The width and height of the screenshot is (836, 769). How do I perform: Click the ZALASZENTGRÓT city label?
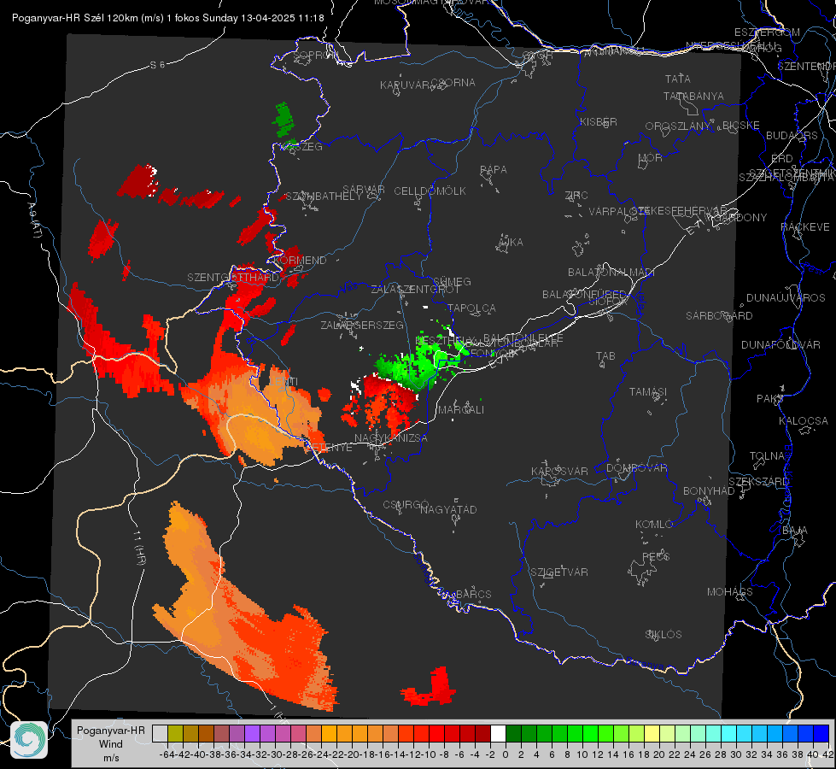[415, 290]
